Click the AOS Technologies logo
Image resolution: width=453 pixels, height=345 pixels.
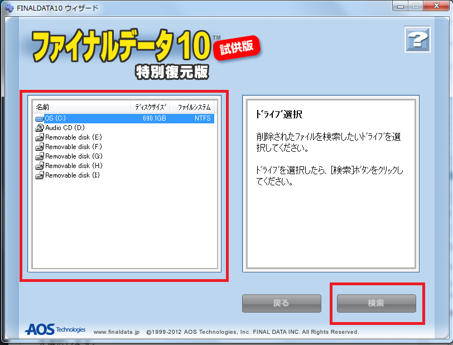tap(55, 329)
